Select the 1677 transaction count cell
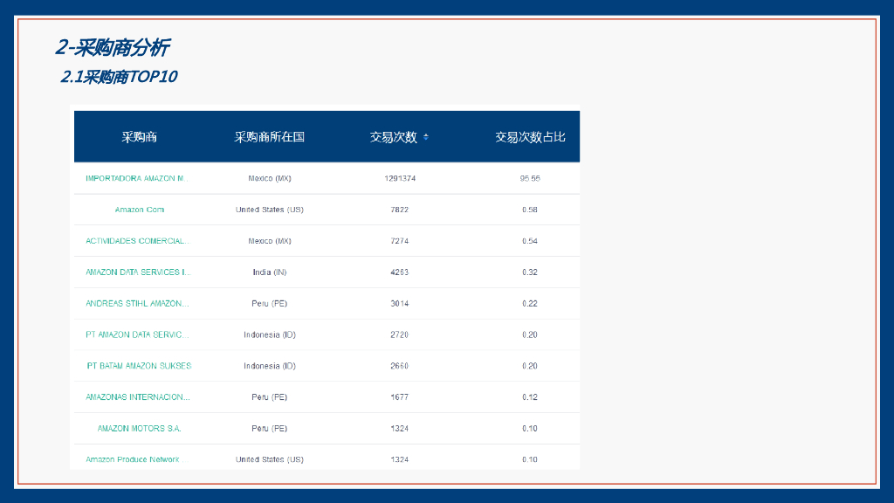Viewport: 894px width, 503px height. [x=400, y=397]
